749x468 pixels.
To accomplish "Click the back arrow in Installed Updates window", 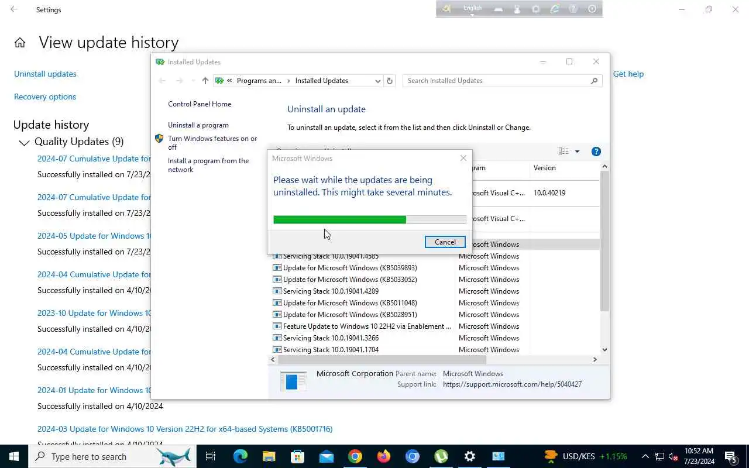I will tap(162, 81).
